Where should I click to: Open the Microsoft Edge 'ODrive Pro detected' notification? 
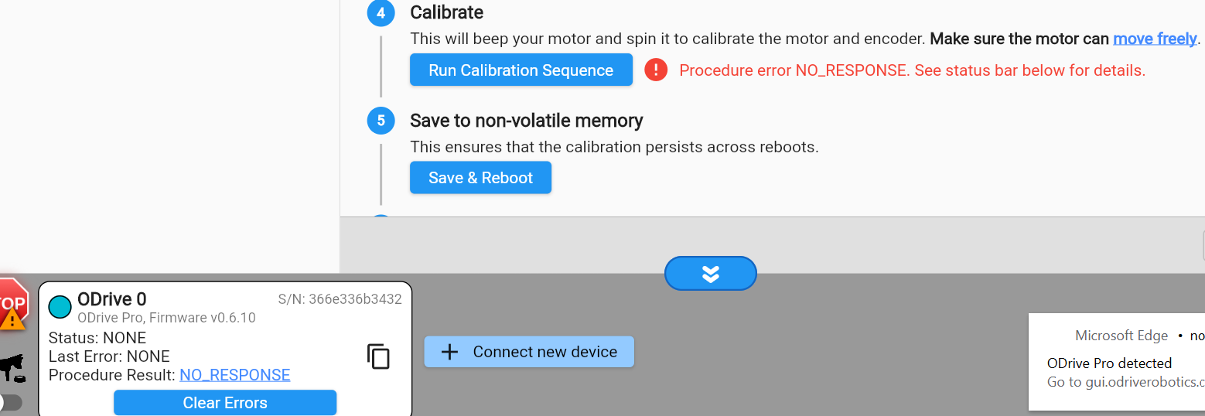tap(1116, 361)
